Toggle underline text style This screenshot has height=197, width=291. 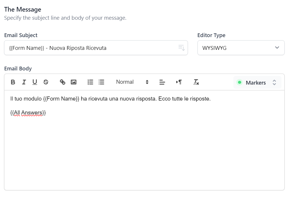pos(35,82)
